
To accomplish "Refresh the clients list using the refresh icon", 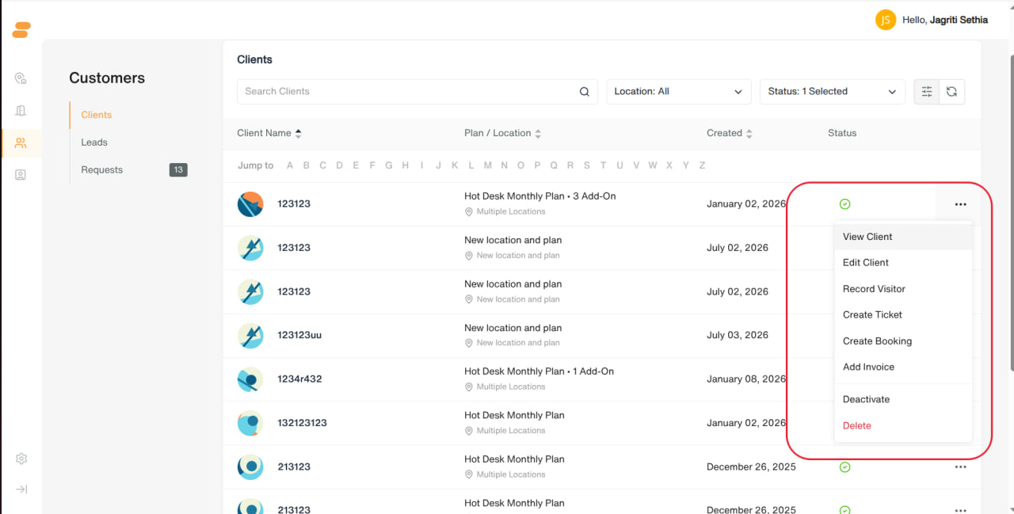I will click(952, 91).
